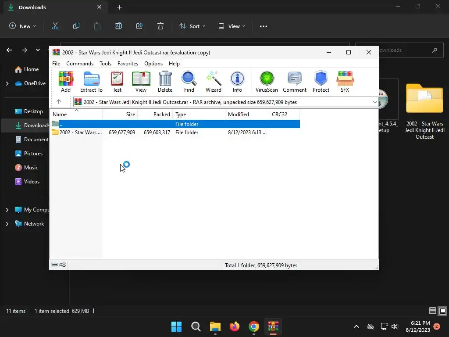Viewport: 449px width, 337px height.
Task: Expand the OneDrive tree node
Action: [x=7, y=83]
